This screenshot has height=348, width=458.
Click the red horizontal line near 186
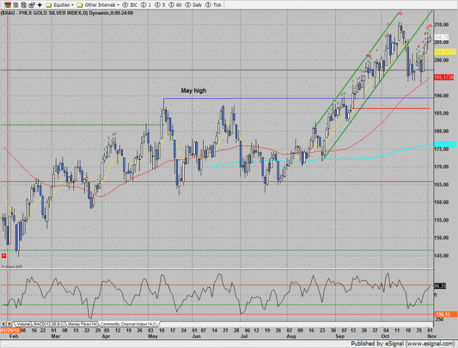pyautogui.click(x=391, y=109)
